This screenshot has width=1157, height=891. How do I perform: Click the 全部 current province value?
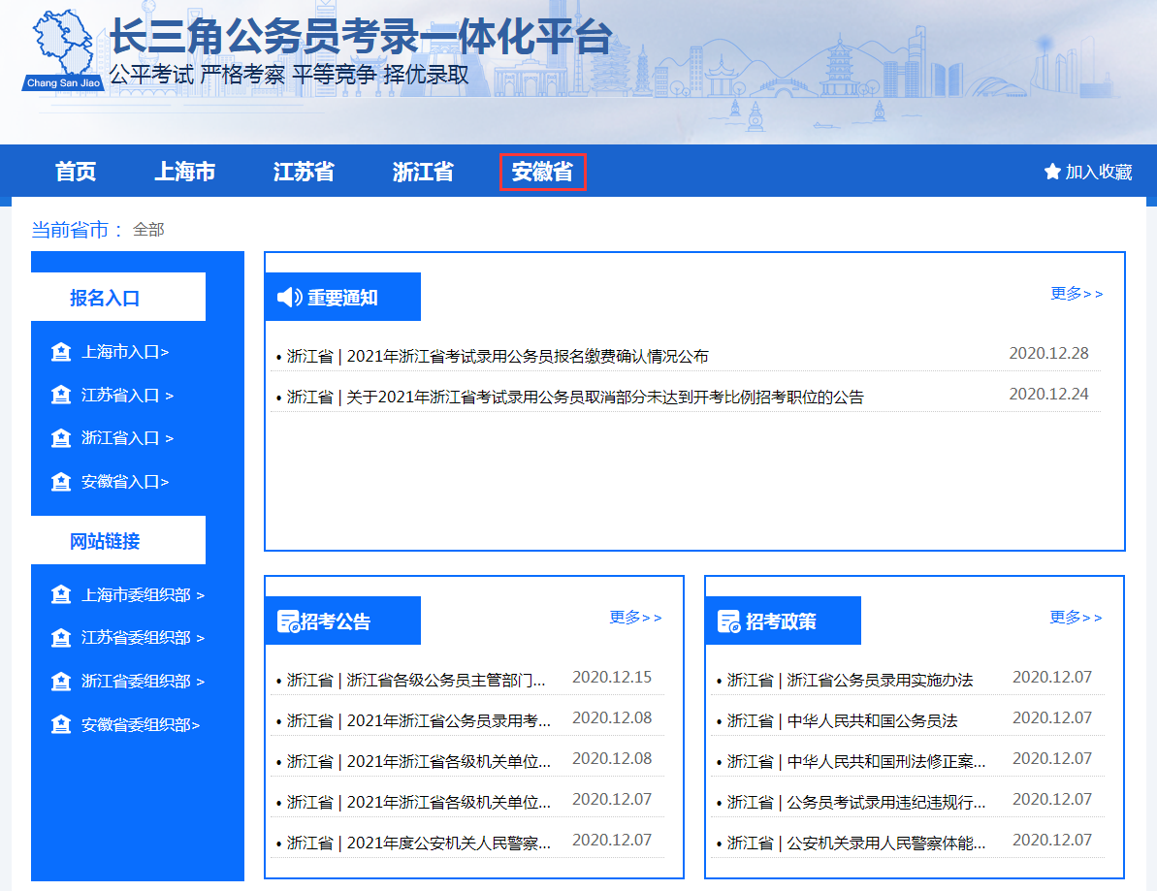[x=148, y=230]
